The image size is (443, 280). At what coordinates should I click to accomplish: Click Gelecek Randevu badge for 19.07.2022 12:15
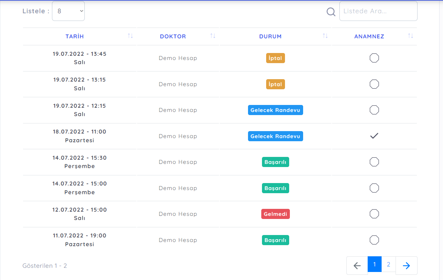(x=275, y=110)
